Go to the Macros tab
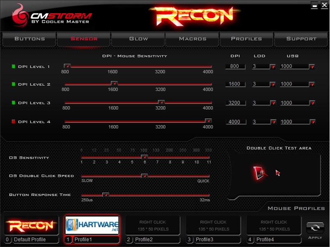 (192, 39)
